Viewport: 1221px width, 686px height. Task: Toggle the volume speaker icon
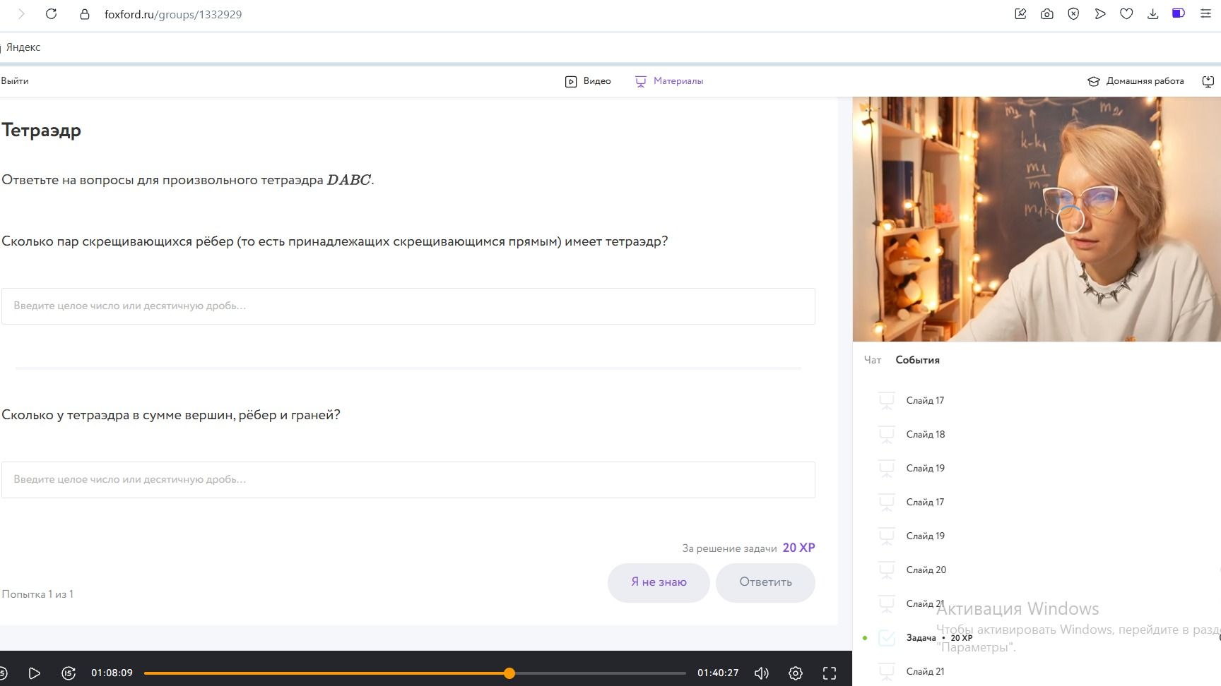(762, 673)
